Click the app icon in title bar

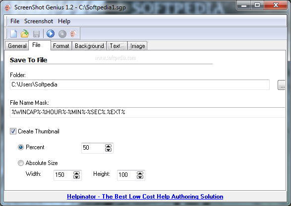[8, 7]
